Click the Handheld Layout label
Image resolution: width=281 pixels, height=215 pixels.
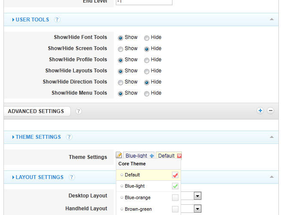pyautogui.click(x=86, y=209)
